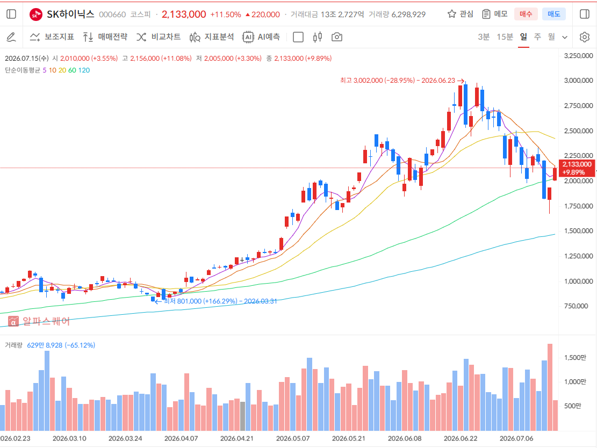Click the 2026.04.21 date axis label
Image resolution: width=597 pixels, height=448 pixels.
click(x=237, y=438)
